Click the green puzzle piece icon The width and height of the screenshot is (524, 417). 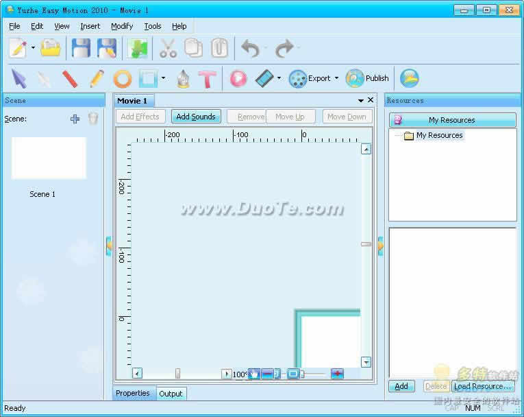point(138,49)
